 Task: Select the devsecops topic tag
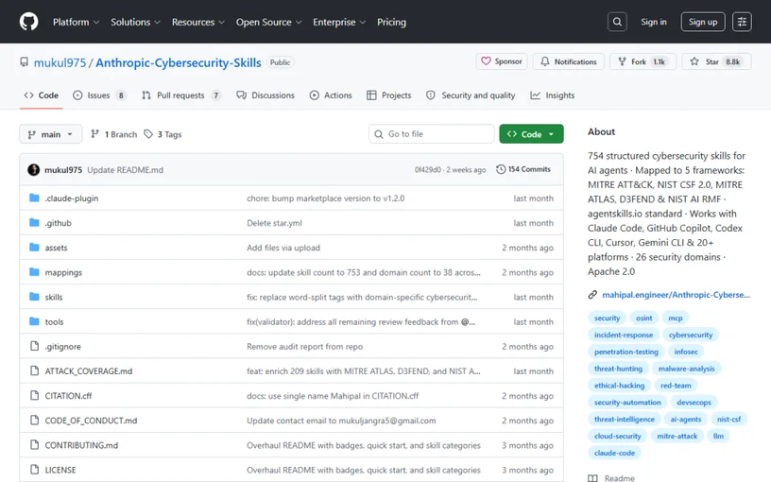click(694, 403)
